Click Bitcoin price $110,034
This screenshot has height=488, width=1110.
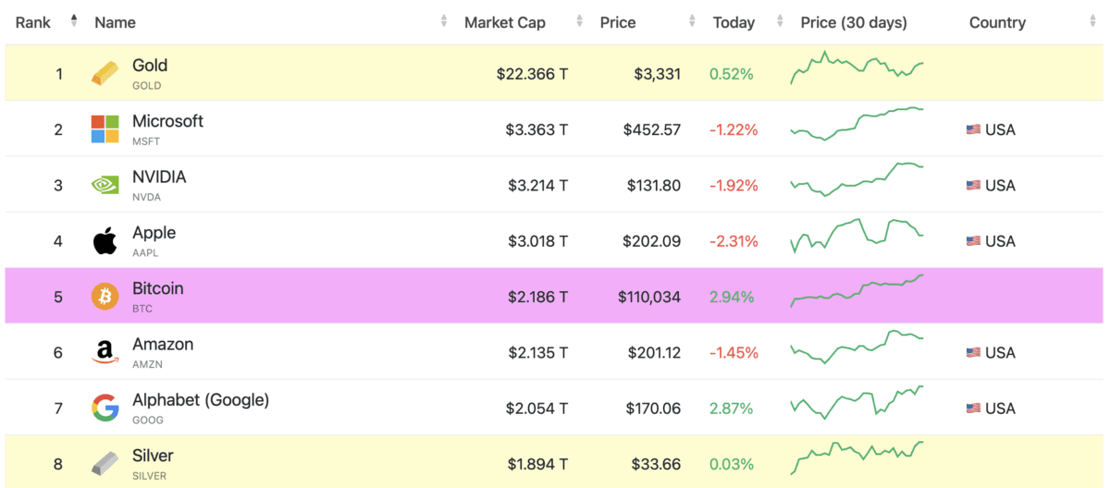pos(649,297)
